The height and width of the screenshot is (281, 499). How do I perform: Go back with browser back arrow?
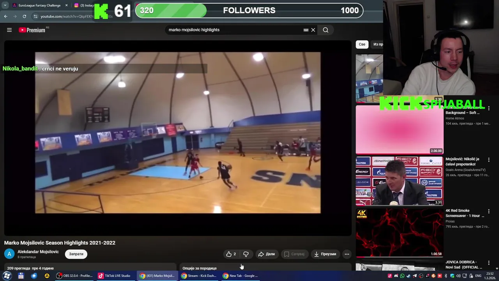pyautogui.click(x=5, y=16)
